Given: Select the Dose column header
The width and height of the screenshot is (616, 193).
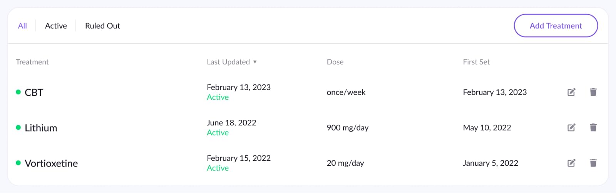Looking at the screenshot, I should tap(335, 62).
